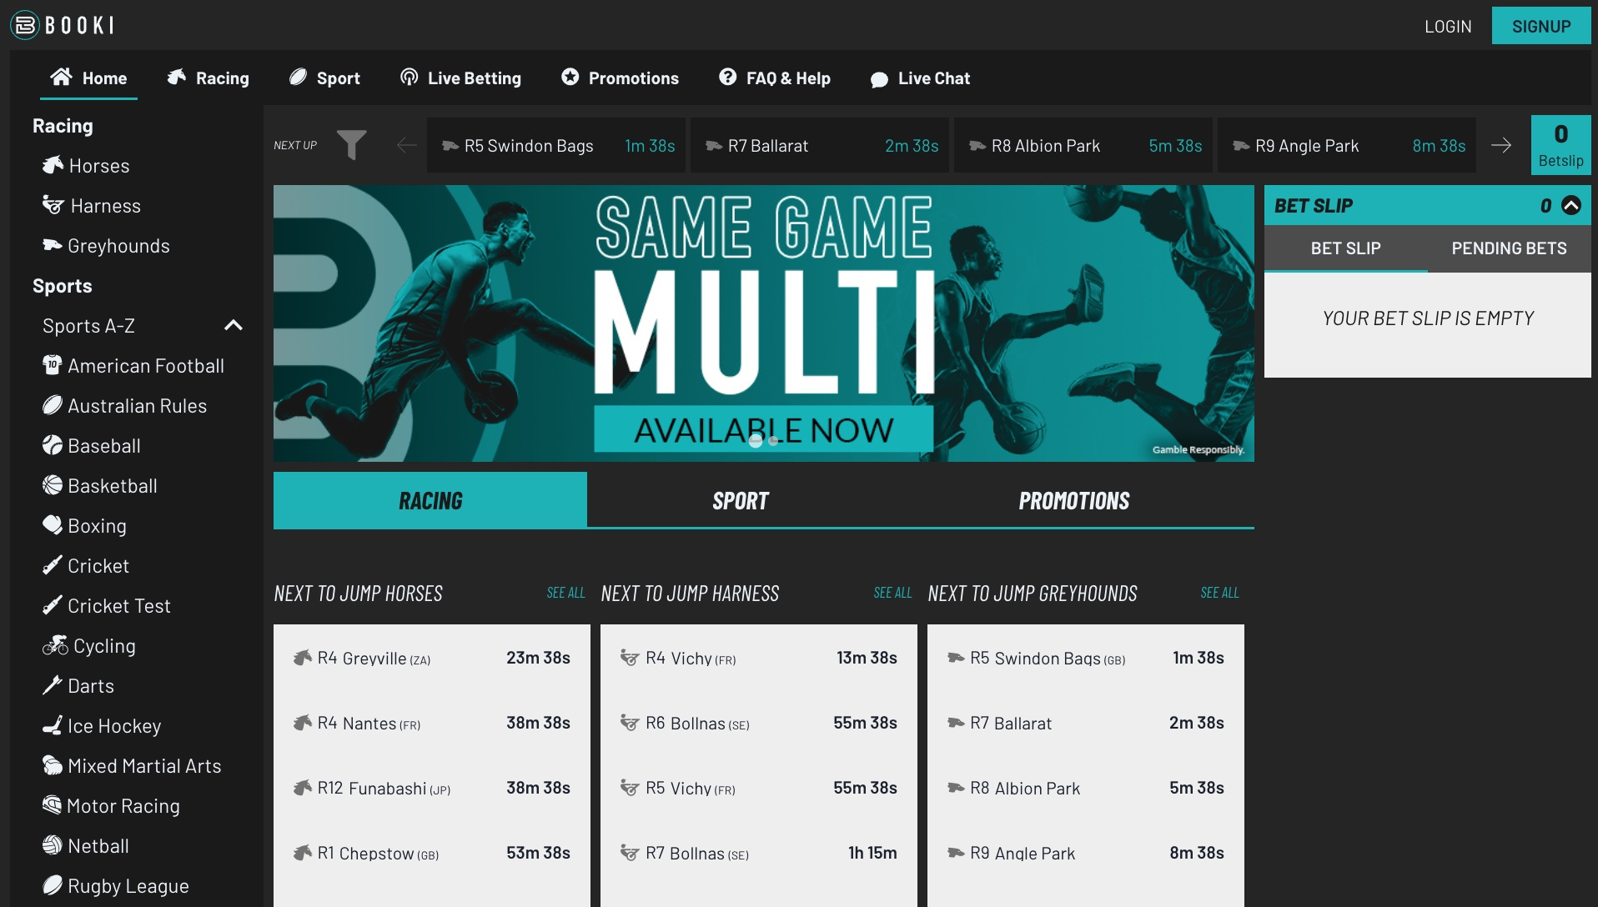Image resolution: width=1598 pixels, height=907 pixels.
Task: Open Cricket Test in sidebar
Action: (107, 605)
